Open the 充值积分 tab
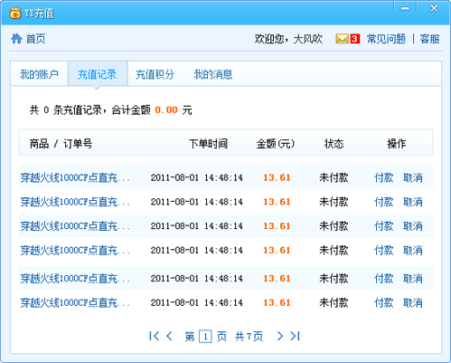The image size is (451, 363). pos(155,74)
